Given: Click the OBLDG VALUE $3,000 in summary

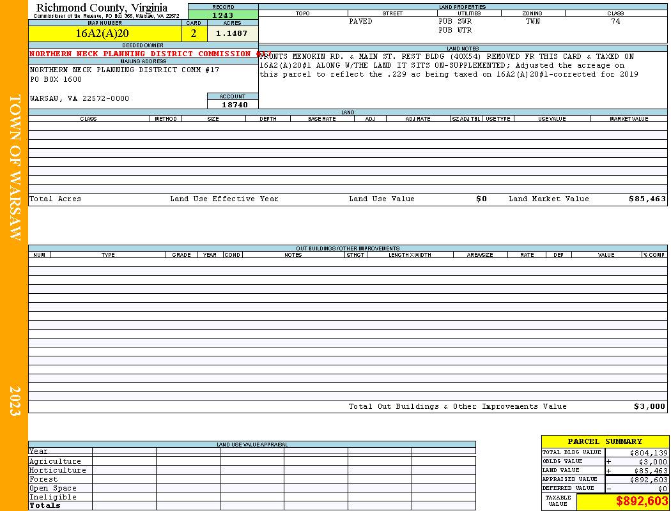Looking at the screenshot, I should 652,462.
